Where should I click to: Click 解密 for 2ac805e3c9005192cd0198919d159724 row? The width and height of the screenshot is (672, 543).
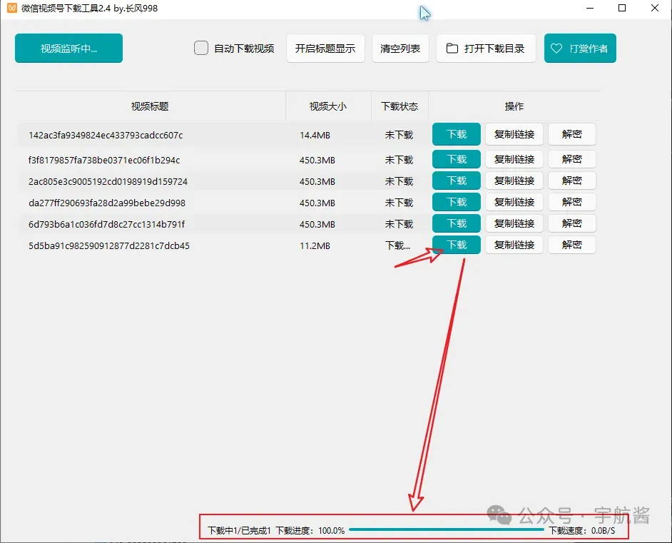571,181
